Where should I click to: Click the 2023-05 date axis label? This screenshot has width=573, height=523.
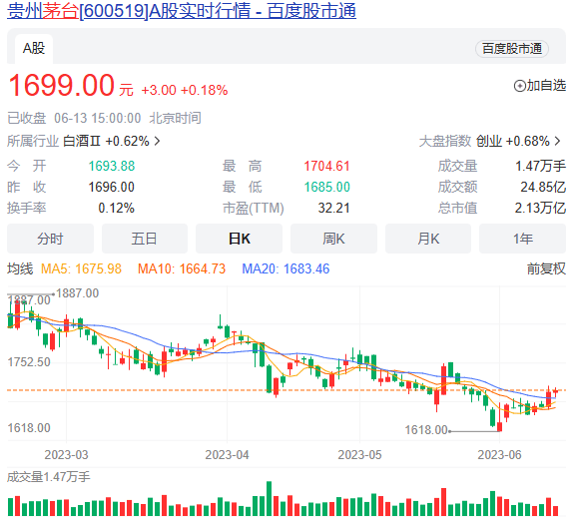pyautogui.click(x=359, y=455)
